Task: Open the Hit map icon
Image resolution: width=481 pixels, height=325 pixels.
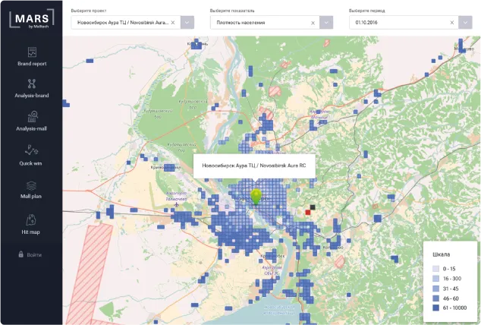Action: click(x=32, y=219)
